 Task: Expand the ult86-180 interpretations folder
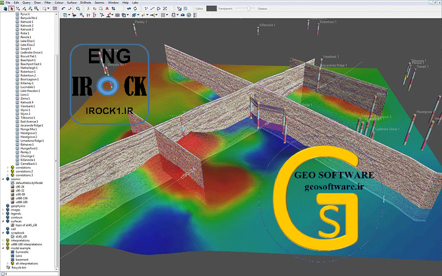click(x=3, y=245)
